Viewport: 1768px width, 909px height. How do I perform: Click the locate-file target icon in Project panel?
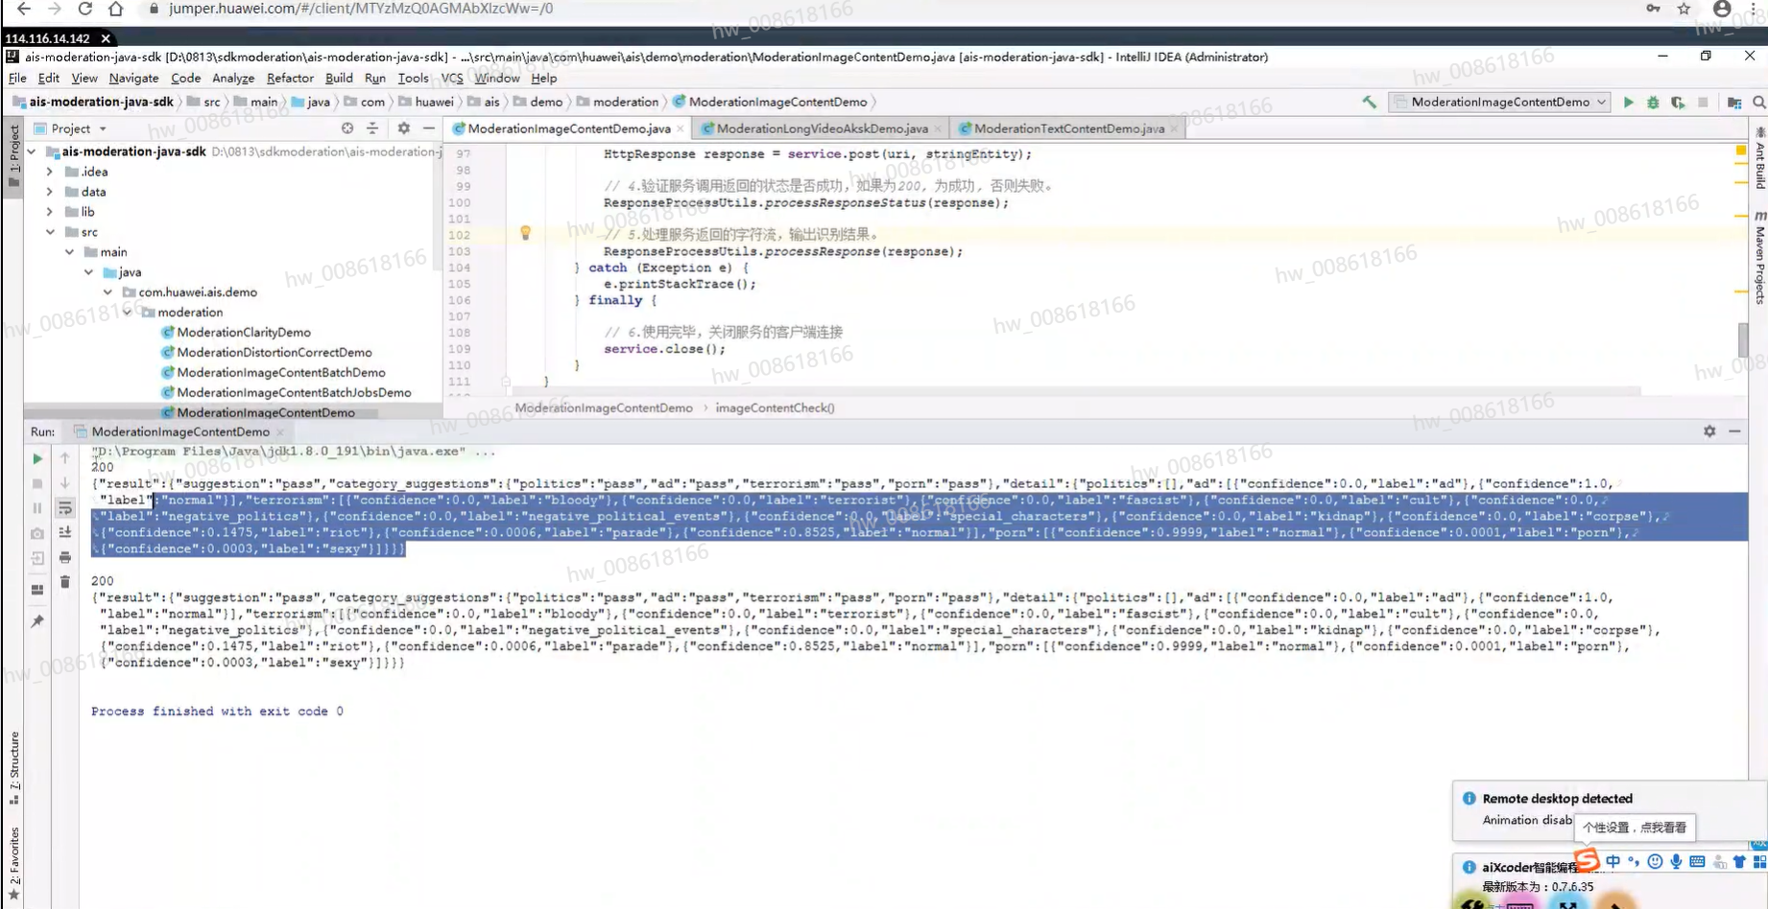click(347, 128)
